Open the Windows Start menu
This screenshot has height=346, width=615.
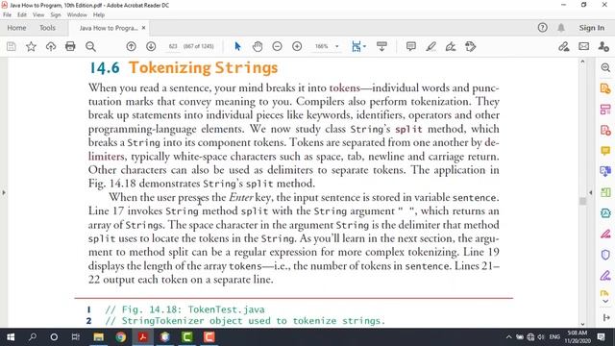11,337
